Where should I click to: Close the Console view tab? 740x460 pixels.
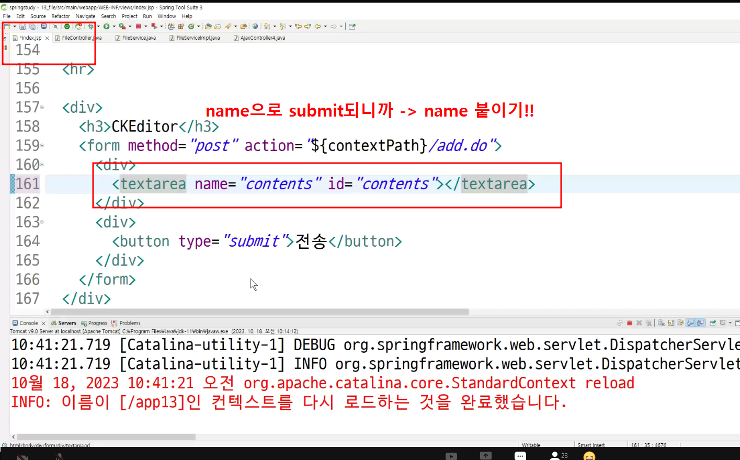tap(43, 324)
